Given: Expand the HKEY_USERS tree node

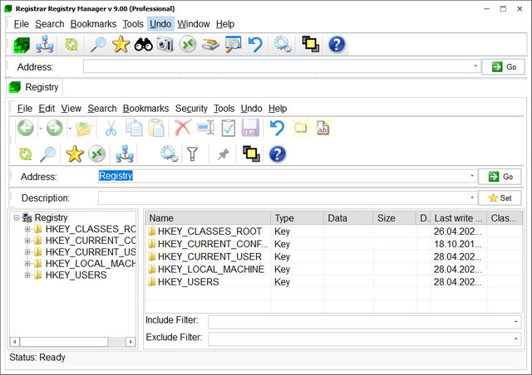Looking at the screenshot, I should click(x=27, y=275).
